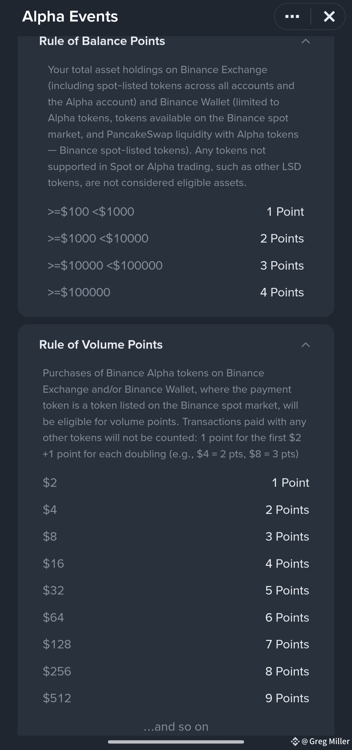Image resolution: width=352 pixels, height=750 pixels.
Task: Tap the >=$100000 4 Points row
Action: tap(176, 292)
